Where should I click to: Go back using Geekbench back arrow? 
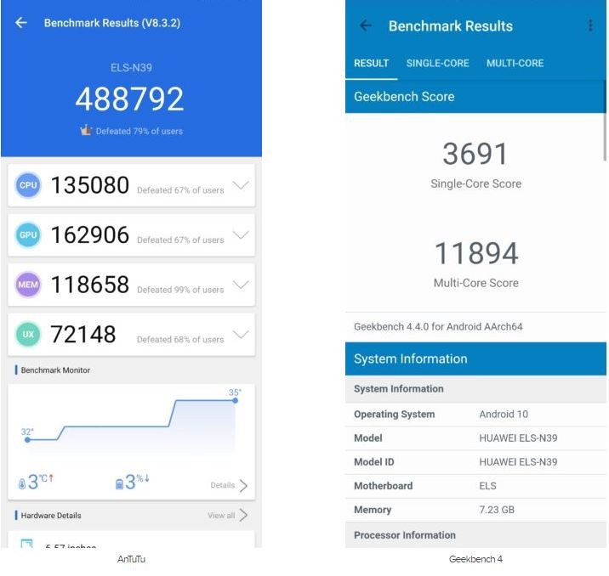coord(365,26)
